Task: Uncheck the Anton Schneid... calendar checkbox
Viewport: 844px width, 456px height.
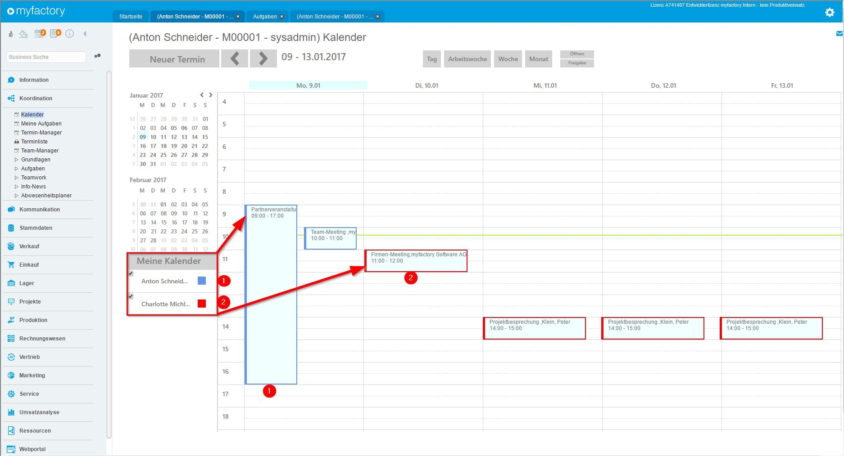Action: [x=131, y=273]
